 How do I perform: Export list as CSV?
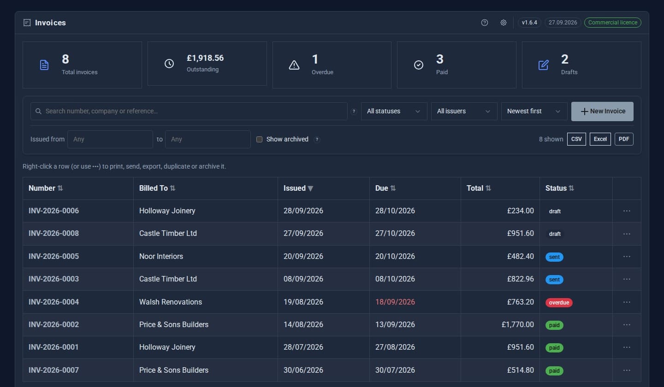click(x=576, y=139)
